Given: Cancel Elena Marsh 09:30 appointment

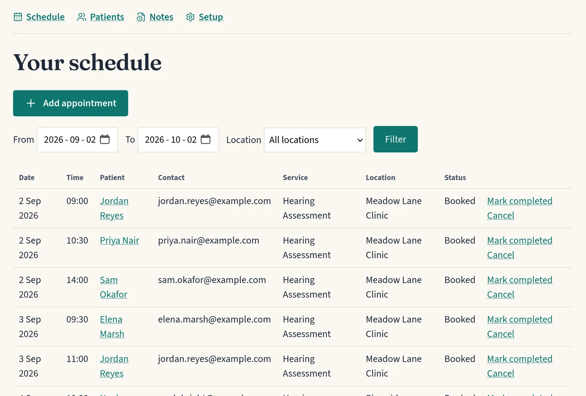Looking at the screenshot, I should pyautogui.click(x=500, y=334).
